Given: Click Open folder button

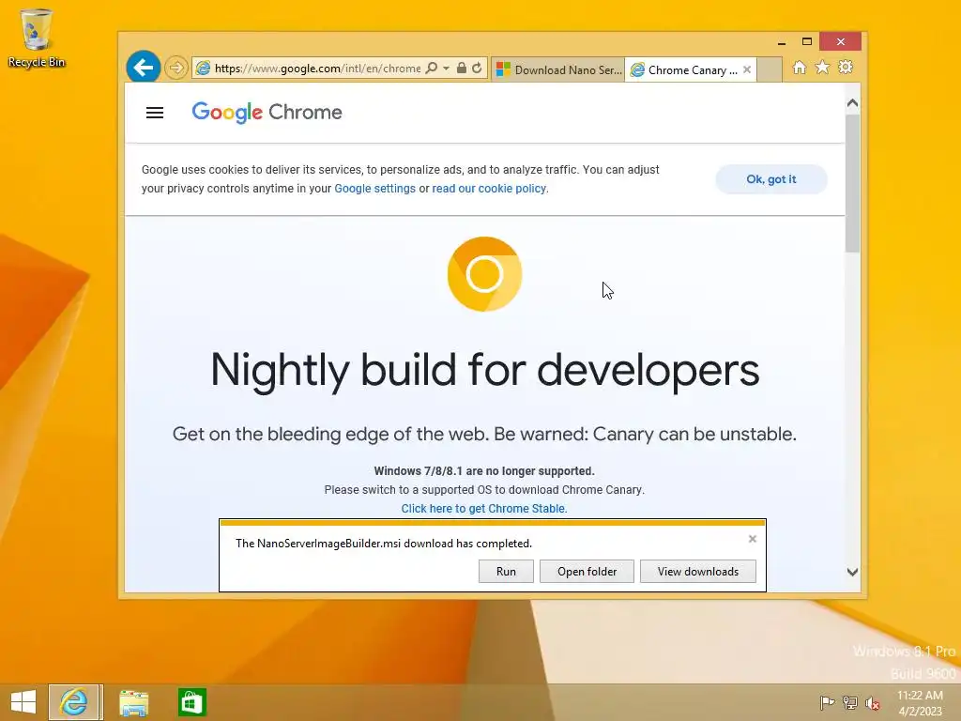Looking at the screenshot, I should point(587,572).
